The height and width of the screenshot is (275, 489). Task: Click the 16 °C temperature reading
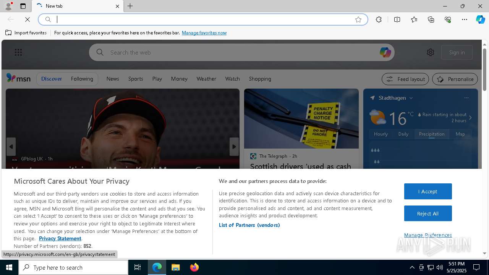pos(401,118)
